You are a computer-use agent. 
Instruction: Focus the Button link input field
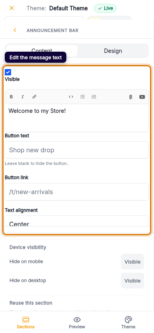click(x=77, y=192)
